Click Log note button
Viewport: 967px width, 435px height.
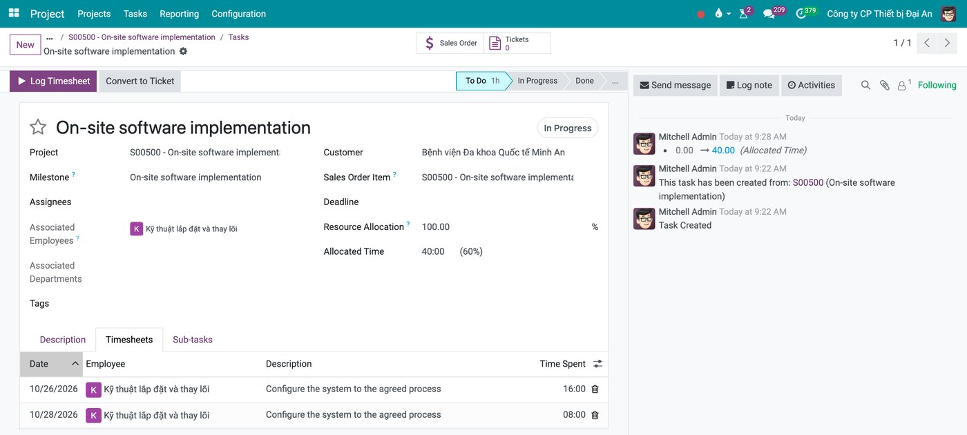(x=749, y=85)
